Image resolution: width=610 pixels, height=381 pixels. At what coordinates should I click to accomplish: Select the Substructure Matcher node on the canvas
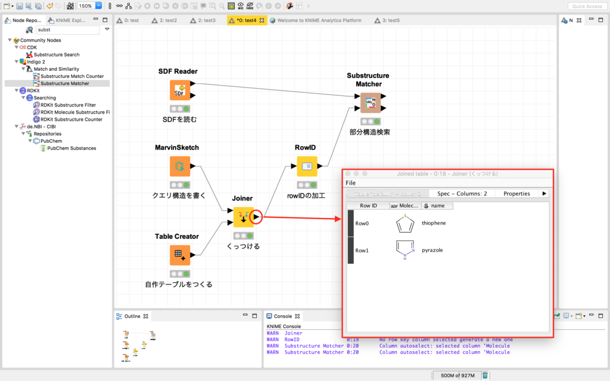tap(371, 102)
